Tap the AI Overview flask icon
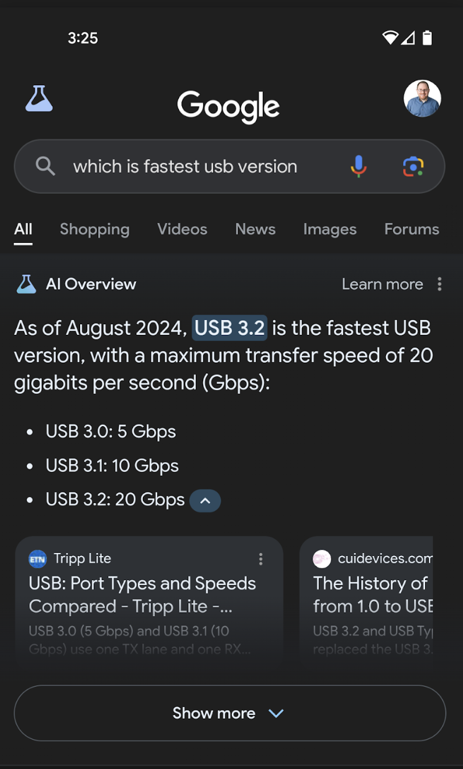The width and height of the screenshot is (463, 769). [26, 284]
